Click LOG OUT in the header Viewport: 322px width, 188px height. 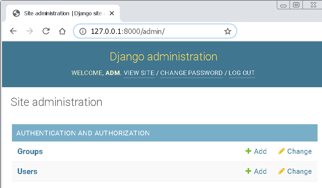(x=242, y=73)
